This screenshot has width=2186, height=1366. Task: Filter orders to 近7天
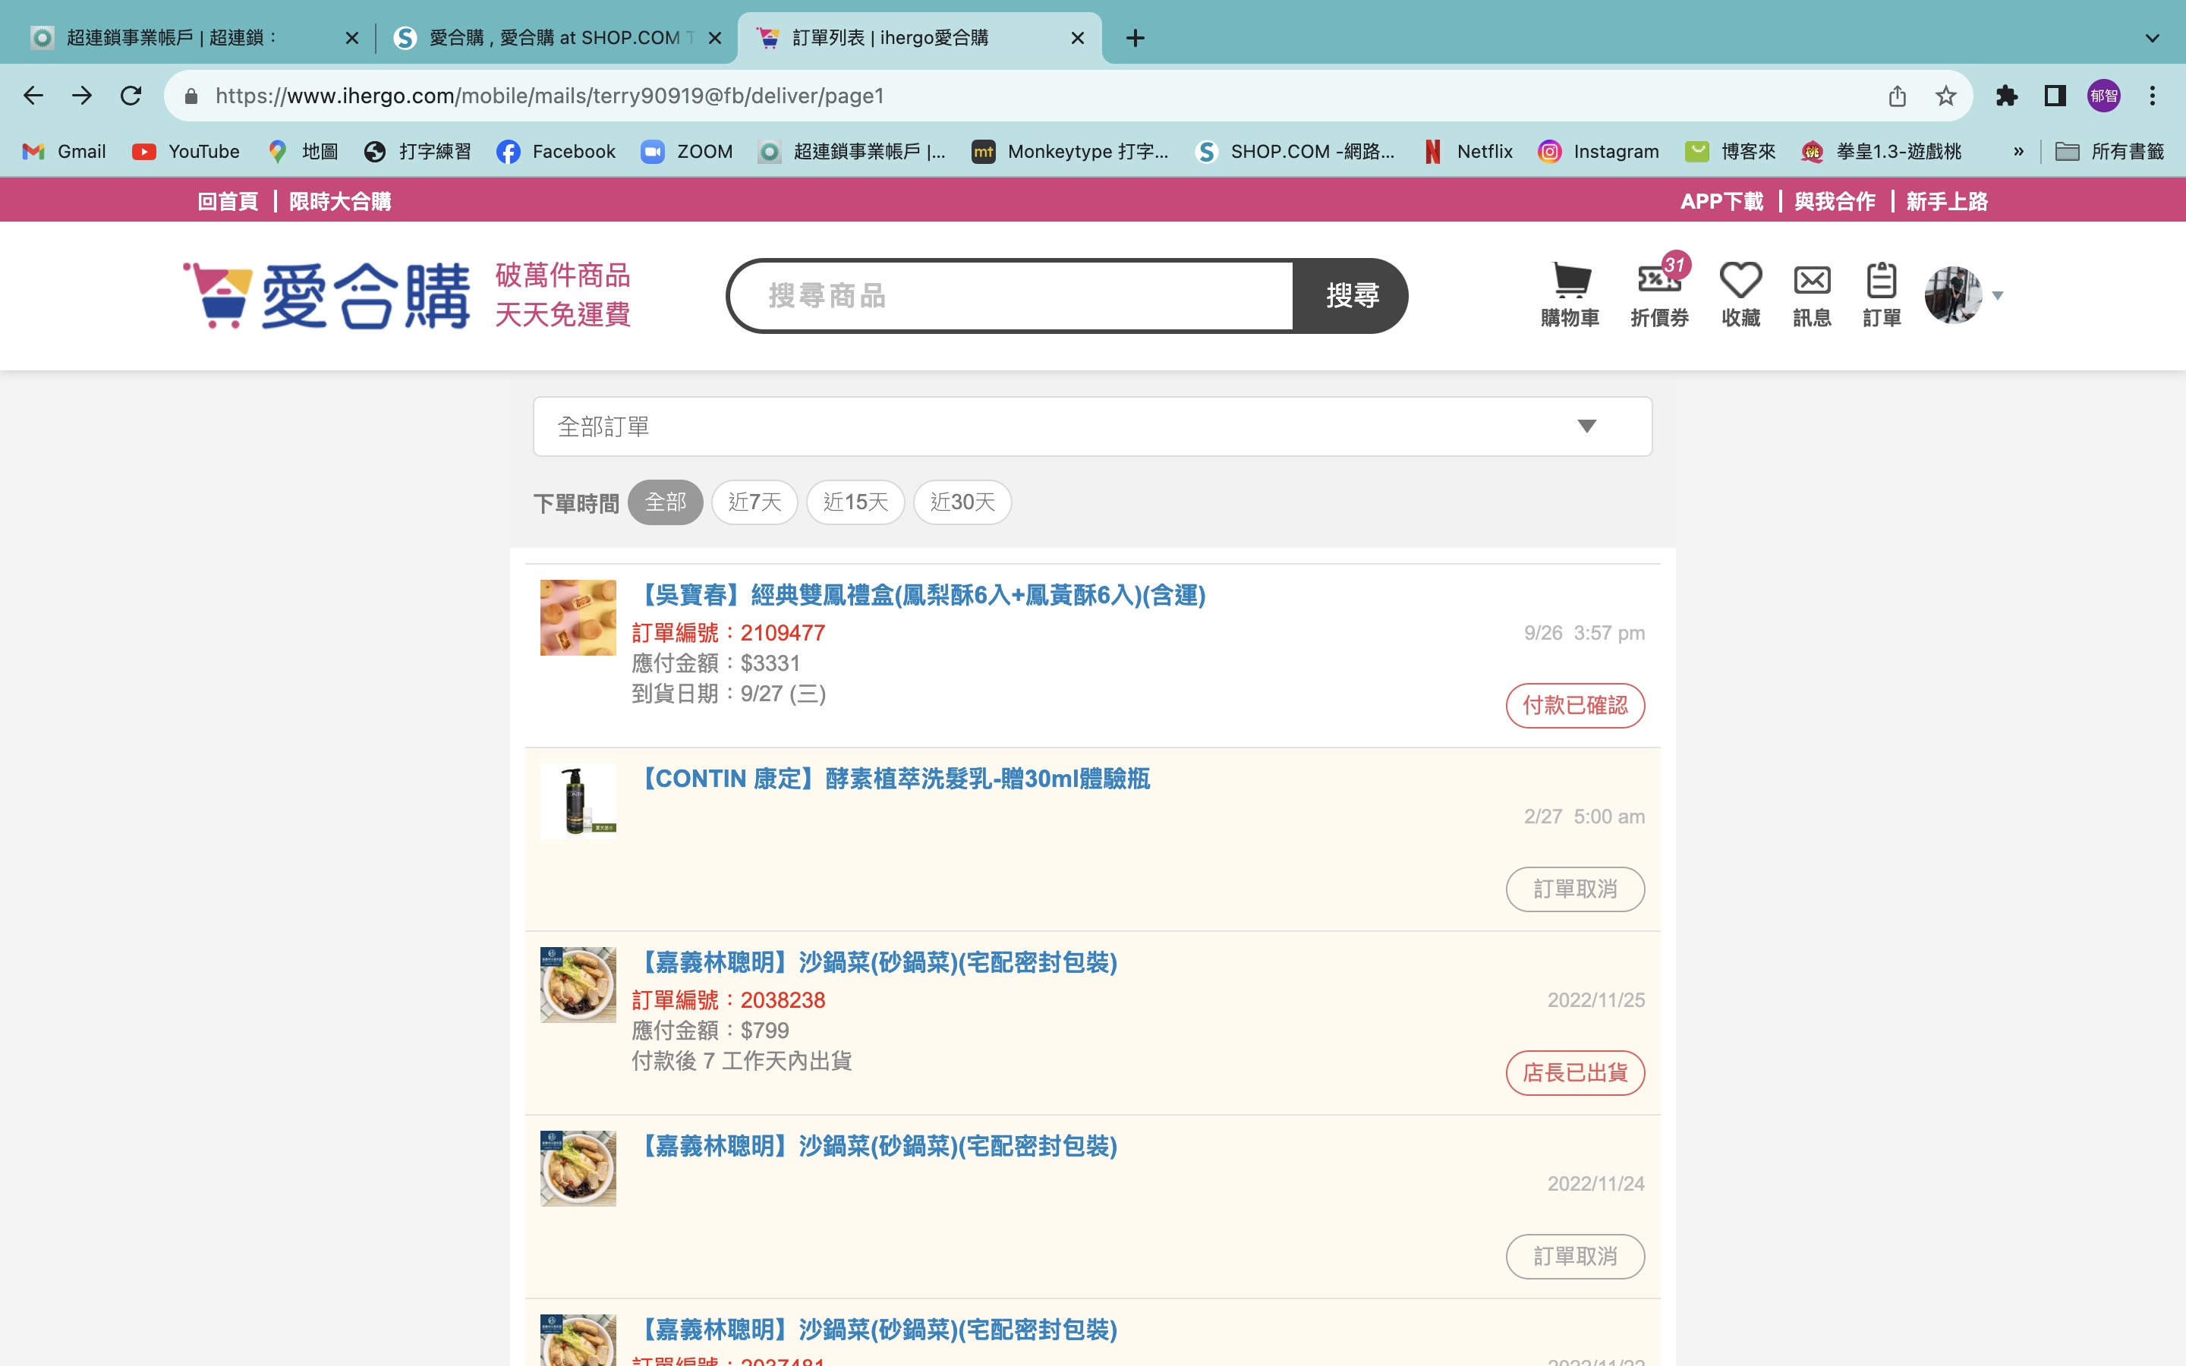tap(755, 502)
